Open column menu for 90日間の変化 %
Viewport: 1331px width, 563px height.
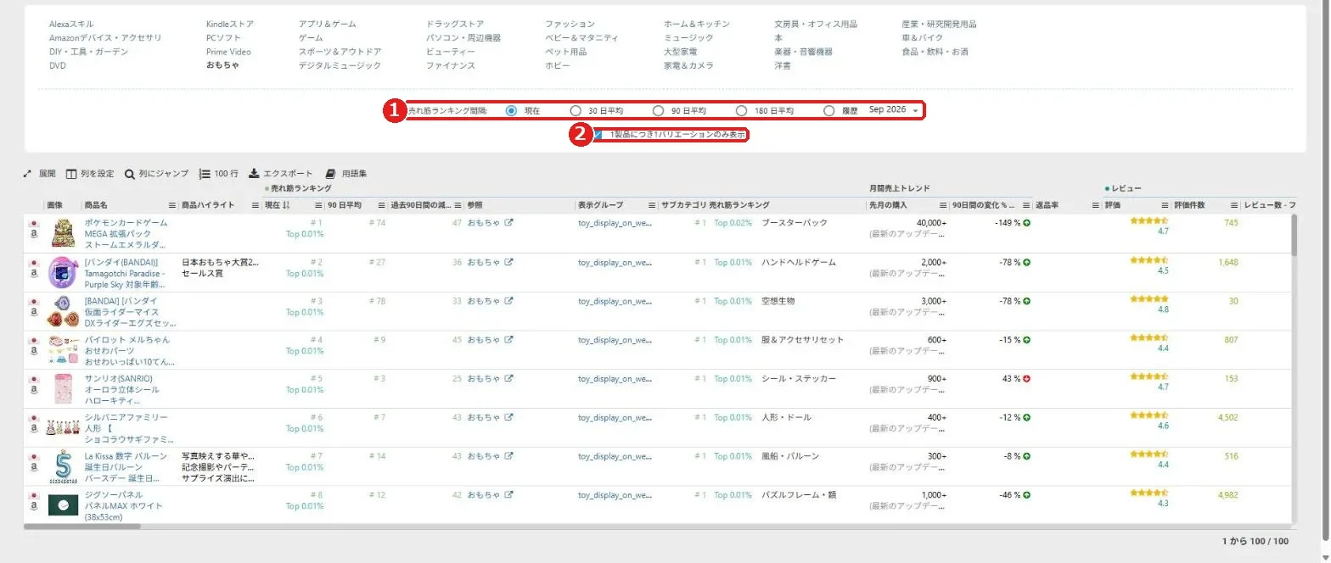pos(1025,206)
